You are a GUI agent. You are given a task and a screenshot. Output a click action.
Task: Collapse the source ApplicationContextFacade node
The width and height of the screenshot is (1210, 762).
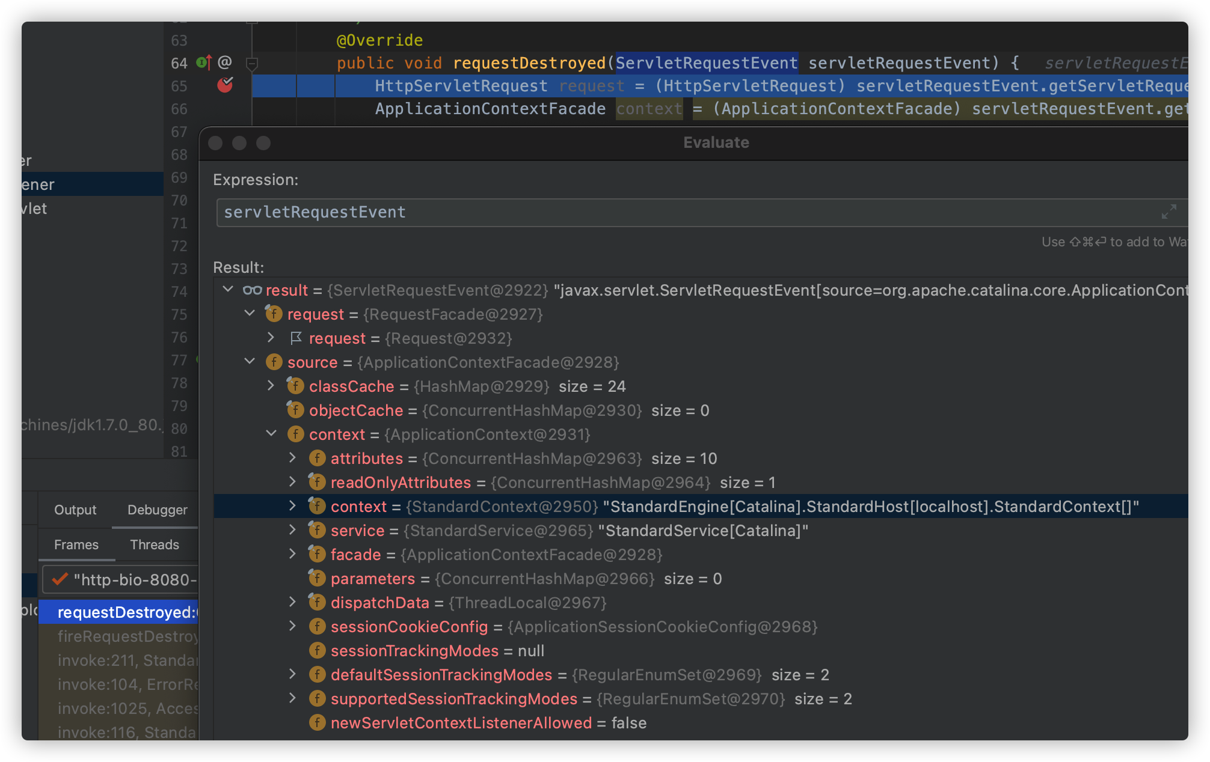[250, 362]
